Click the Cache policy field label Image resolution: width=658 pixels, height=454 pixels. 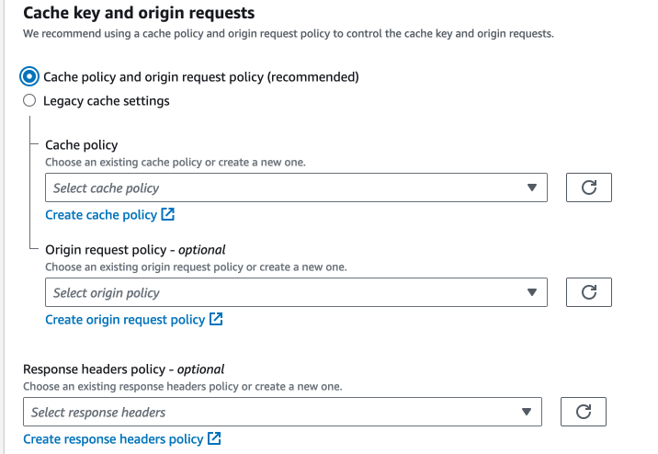pos(82,145)
